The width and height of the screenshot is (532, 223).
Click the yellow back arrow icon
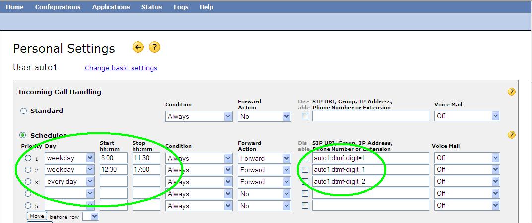tap(138, 47)
